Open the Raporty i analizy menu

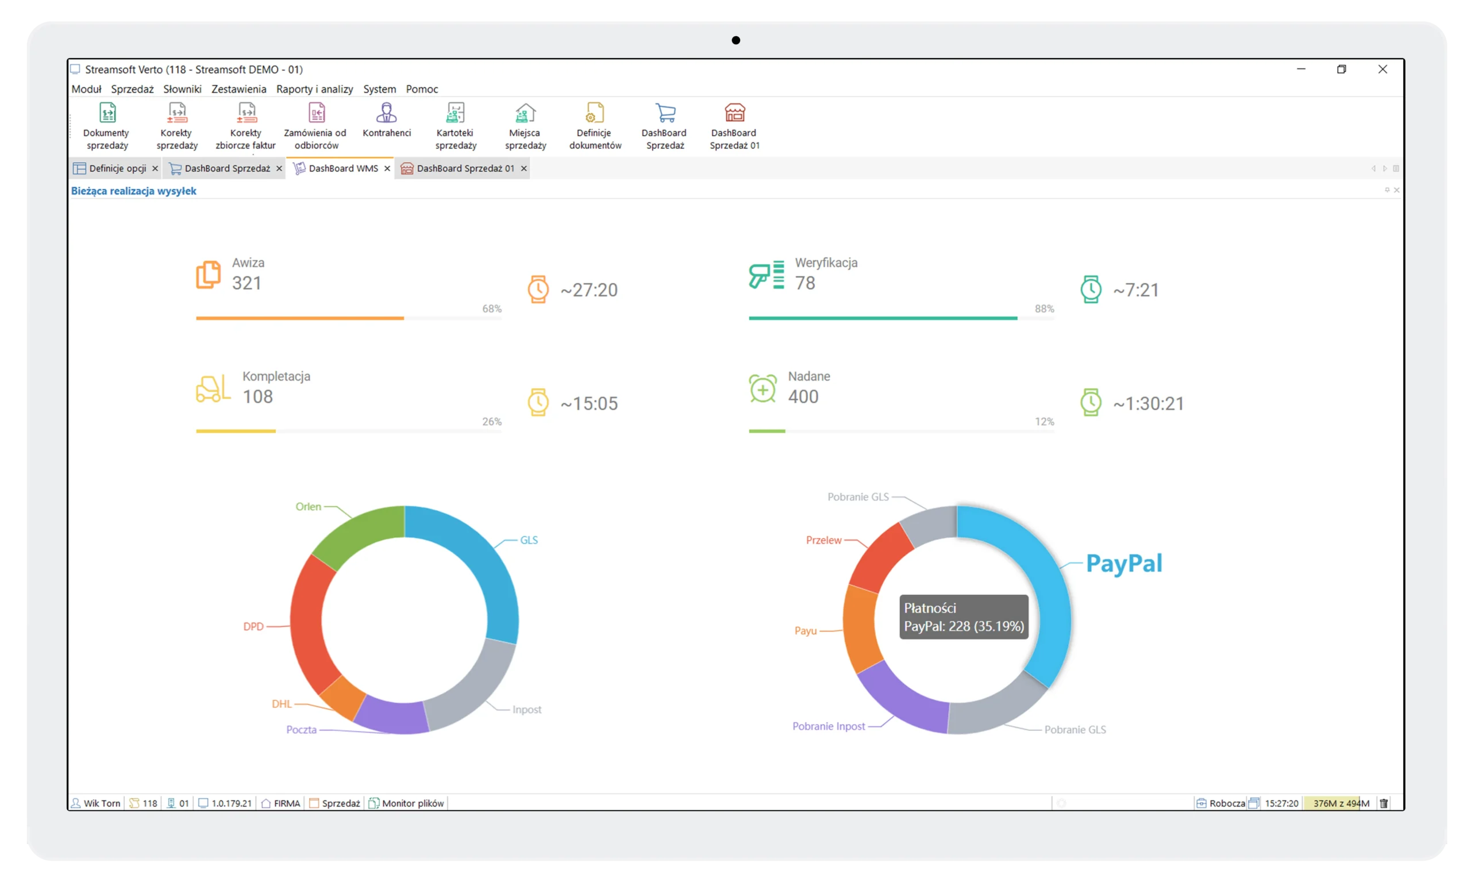[314, 89]
